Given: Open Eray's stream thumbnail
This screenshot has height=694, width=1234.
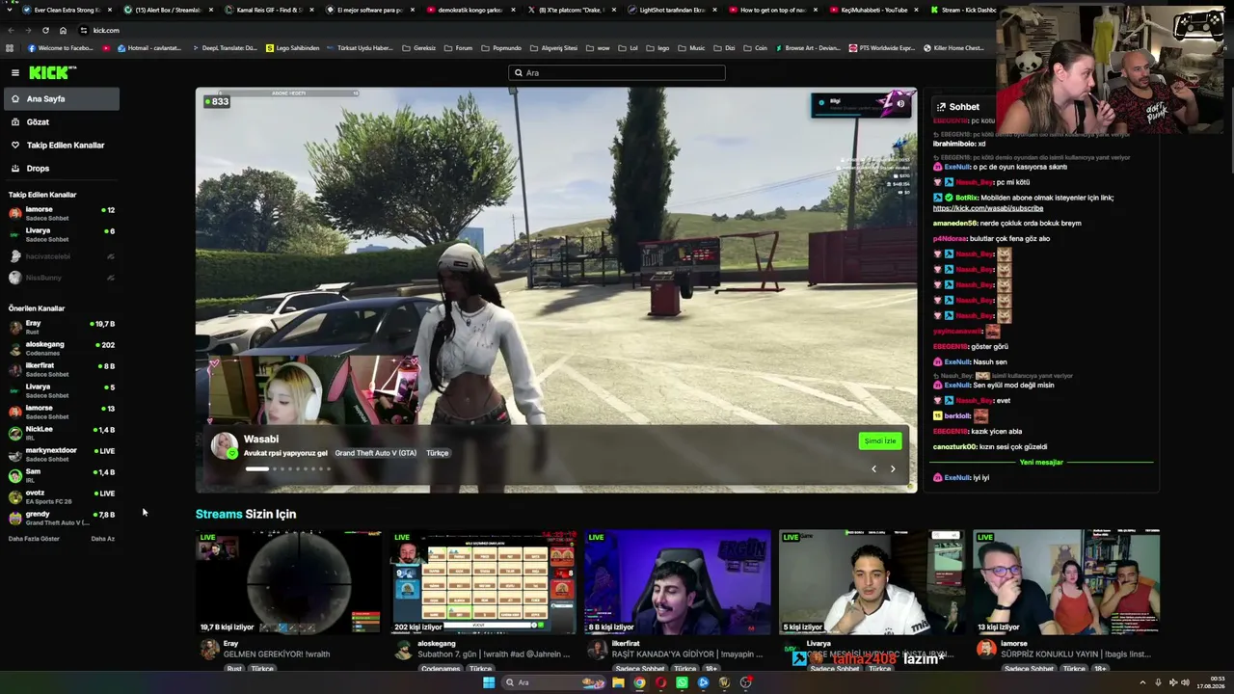Looking at the screenshot, I should click(288, 582).
